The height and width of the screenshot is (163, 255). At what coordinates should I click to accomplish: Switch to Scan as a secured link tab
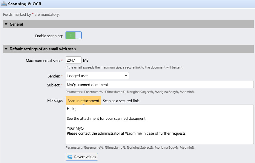point(121,101)
